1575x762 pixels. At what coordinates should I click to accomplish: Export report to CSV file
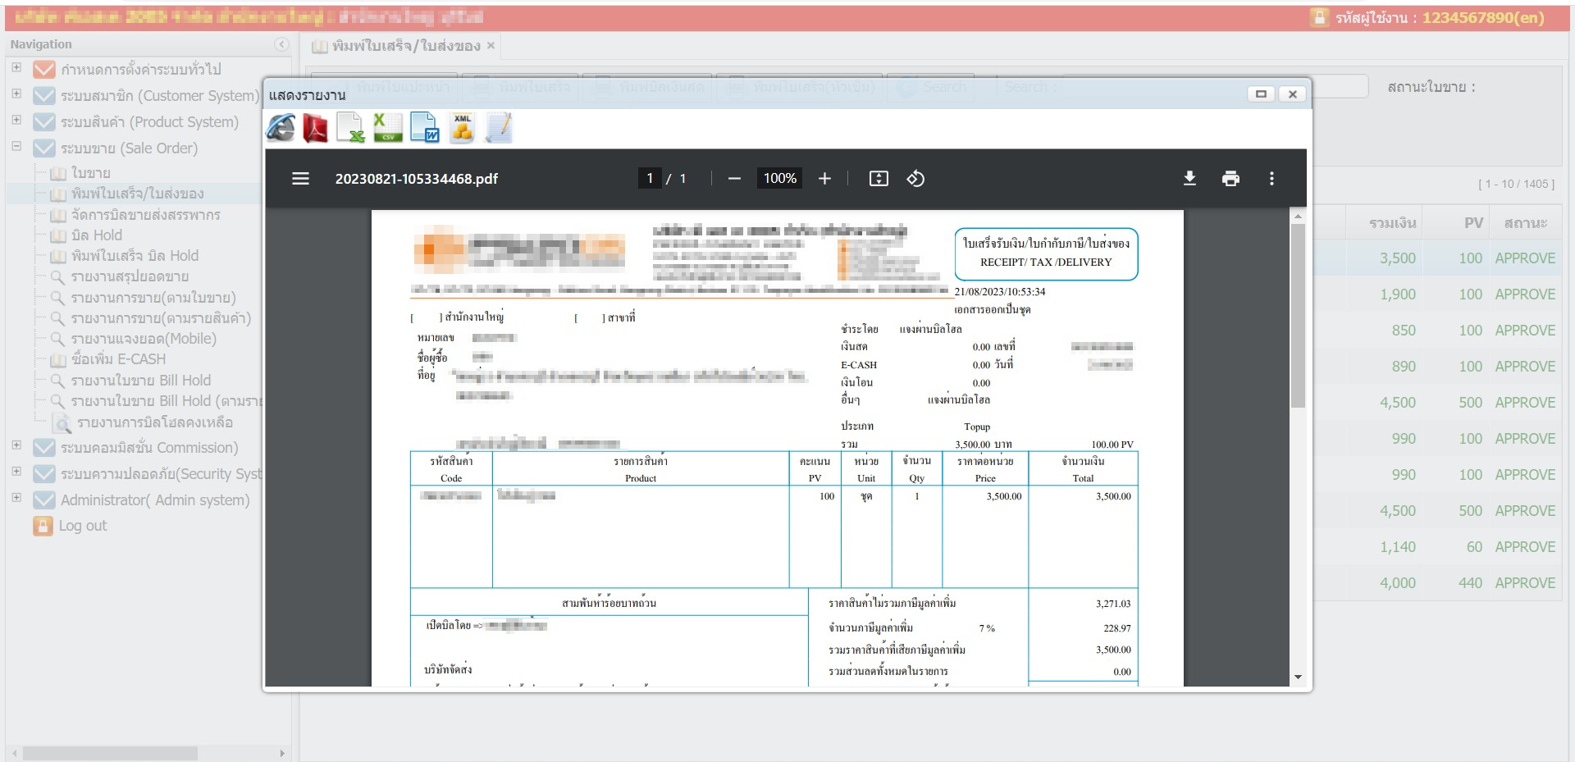[x=387, y=129]
